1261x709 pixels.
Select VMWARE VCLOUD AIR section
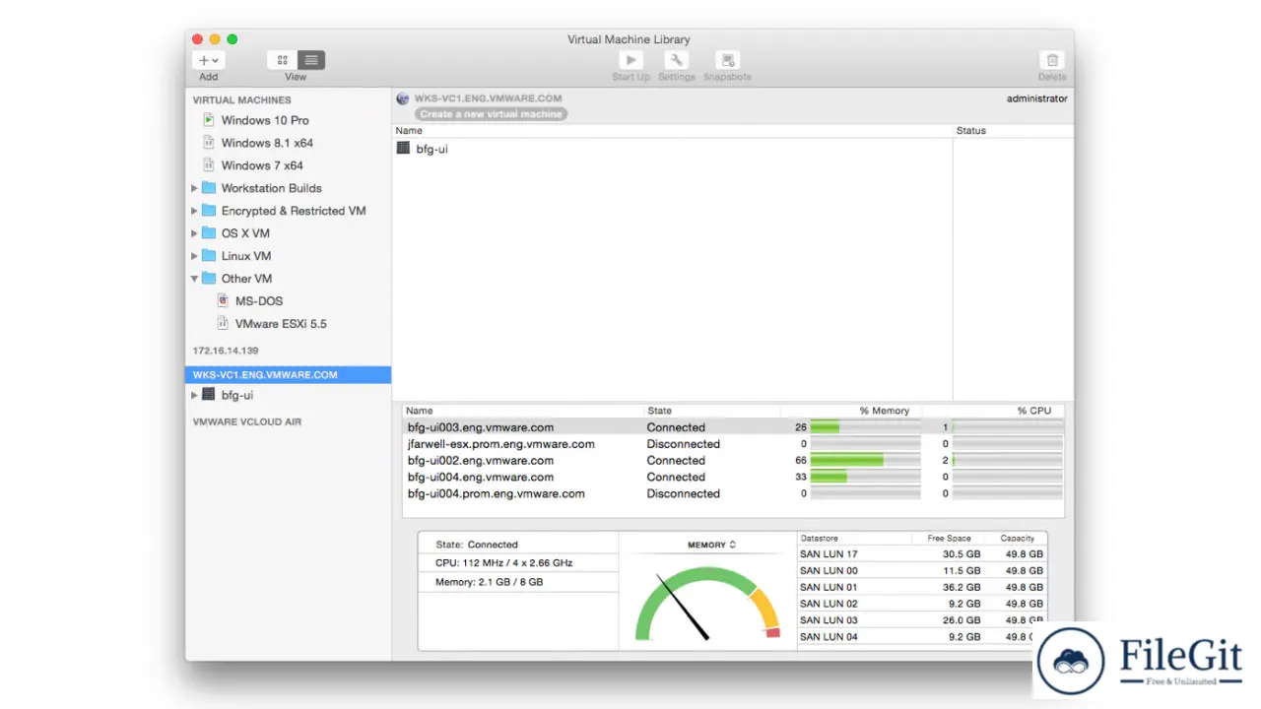click(x=247, y=421)
